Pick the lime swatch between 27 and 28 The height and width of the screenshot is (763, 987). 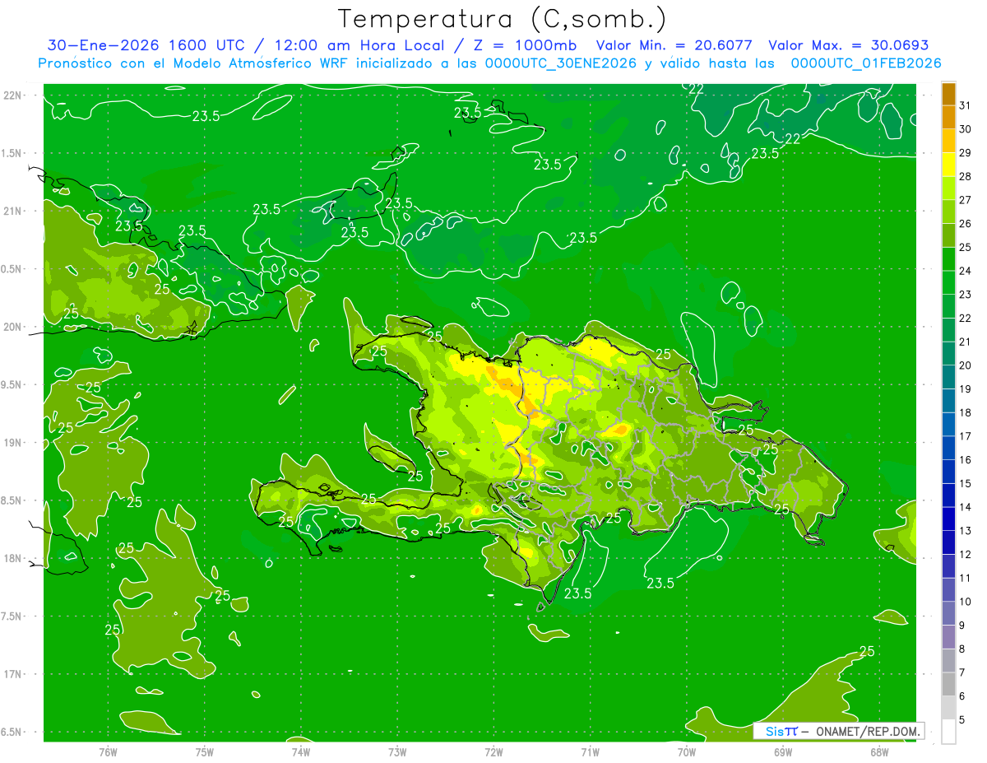(948, 188)
